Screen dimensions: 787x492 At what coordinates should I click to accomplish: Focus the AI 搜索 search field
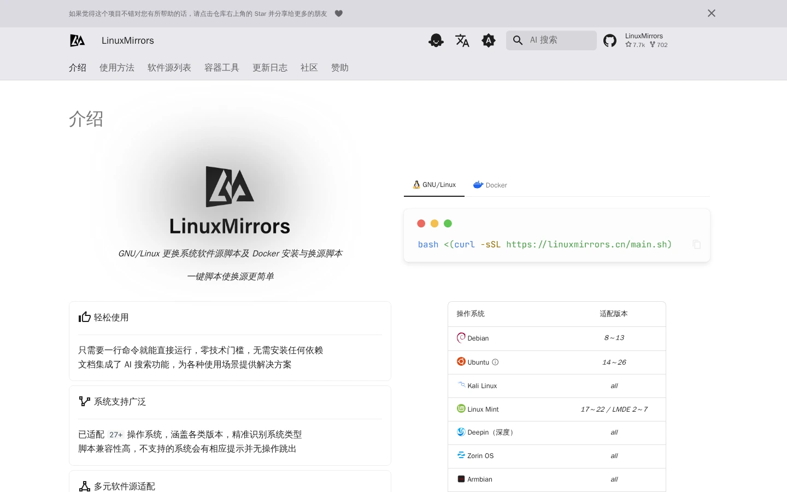(x=551, y=40)
